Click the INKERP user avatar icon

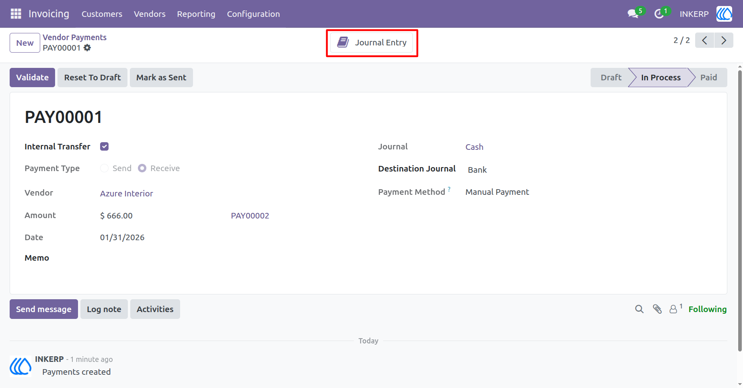pyautogui.click(x=724, y=14)
